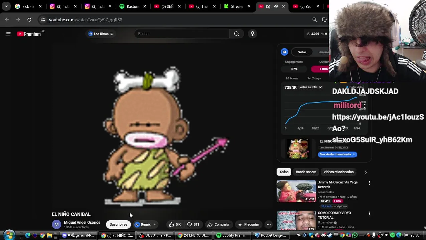
Task: Click See similar thumbnails button
Action: [337, 154]
